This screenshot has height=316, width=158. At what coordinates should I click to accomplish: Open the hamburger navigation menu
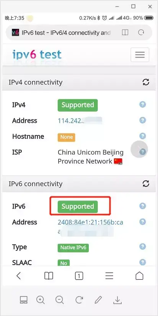140,54
